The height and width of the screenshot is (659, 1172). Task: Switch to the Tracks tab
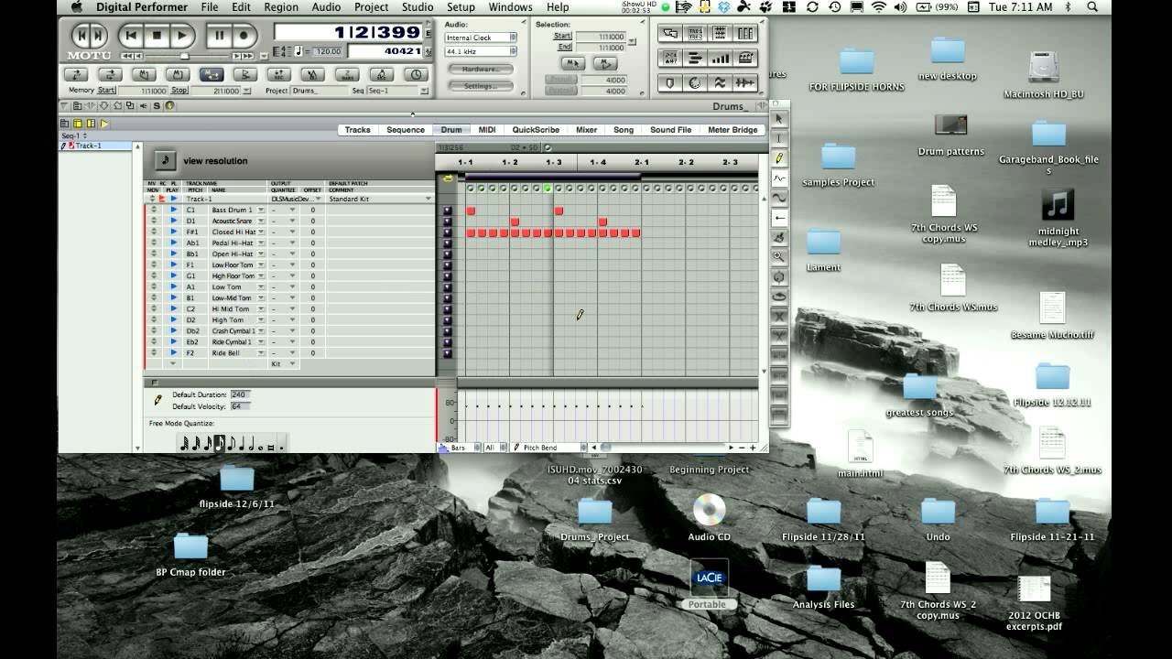357,130
